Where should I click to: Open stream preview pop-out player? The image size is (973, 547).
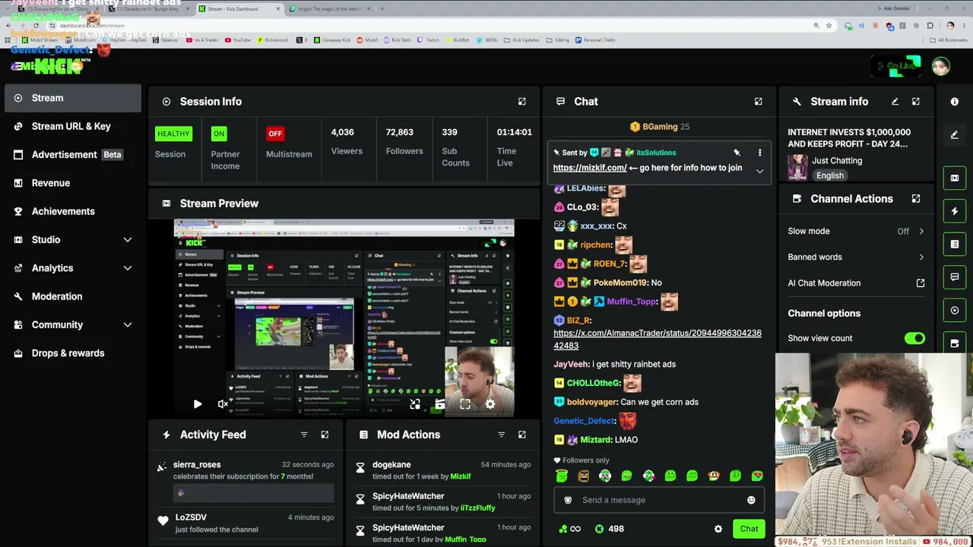pos(414,404)
